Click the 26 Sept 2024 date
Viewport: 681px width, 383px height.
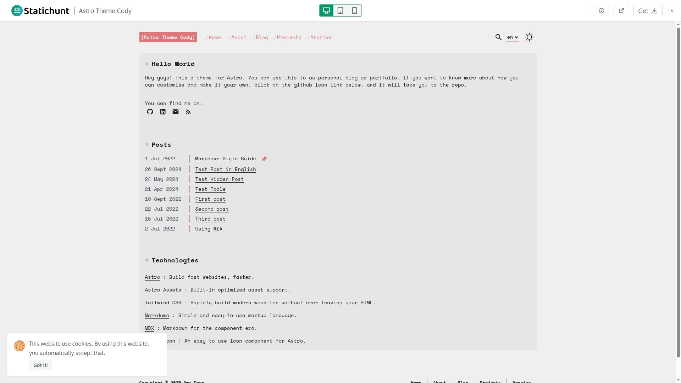point(163,170)
